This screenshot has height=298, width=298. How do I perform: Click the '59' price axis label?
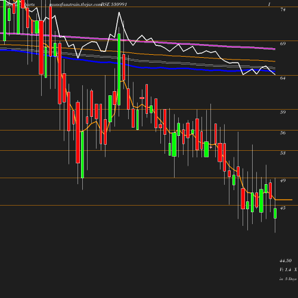283,112
